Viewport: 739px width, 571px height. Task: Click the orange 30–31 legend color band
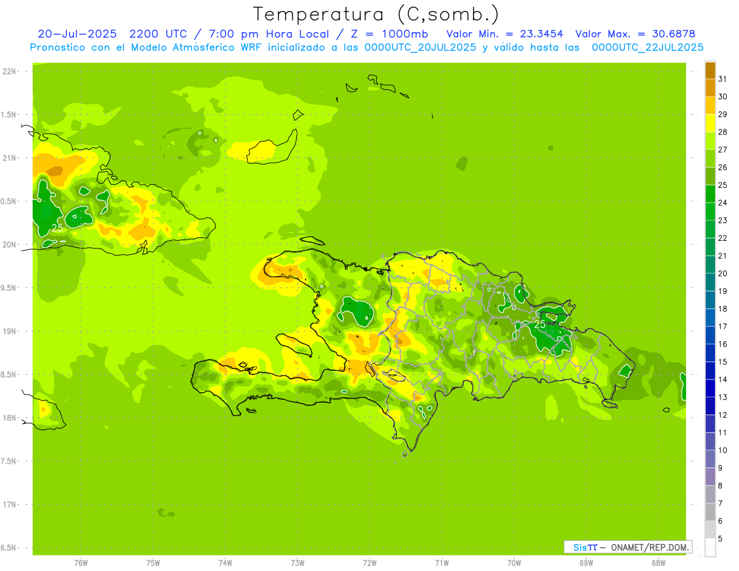(710, 87)
